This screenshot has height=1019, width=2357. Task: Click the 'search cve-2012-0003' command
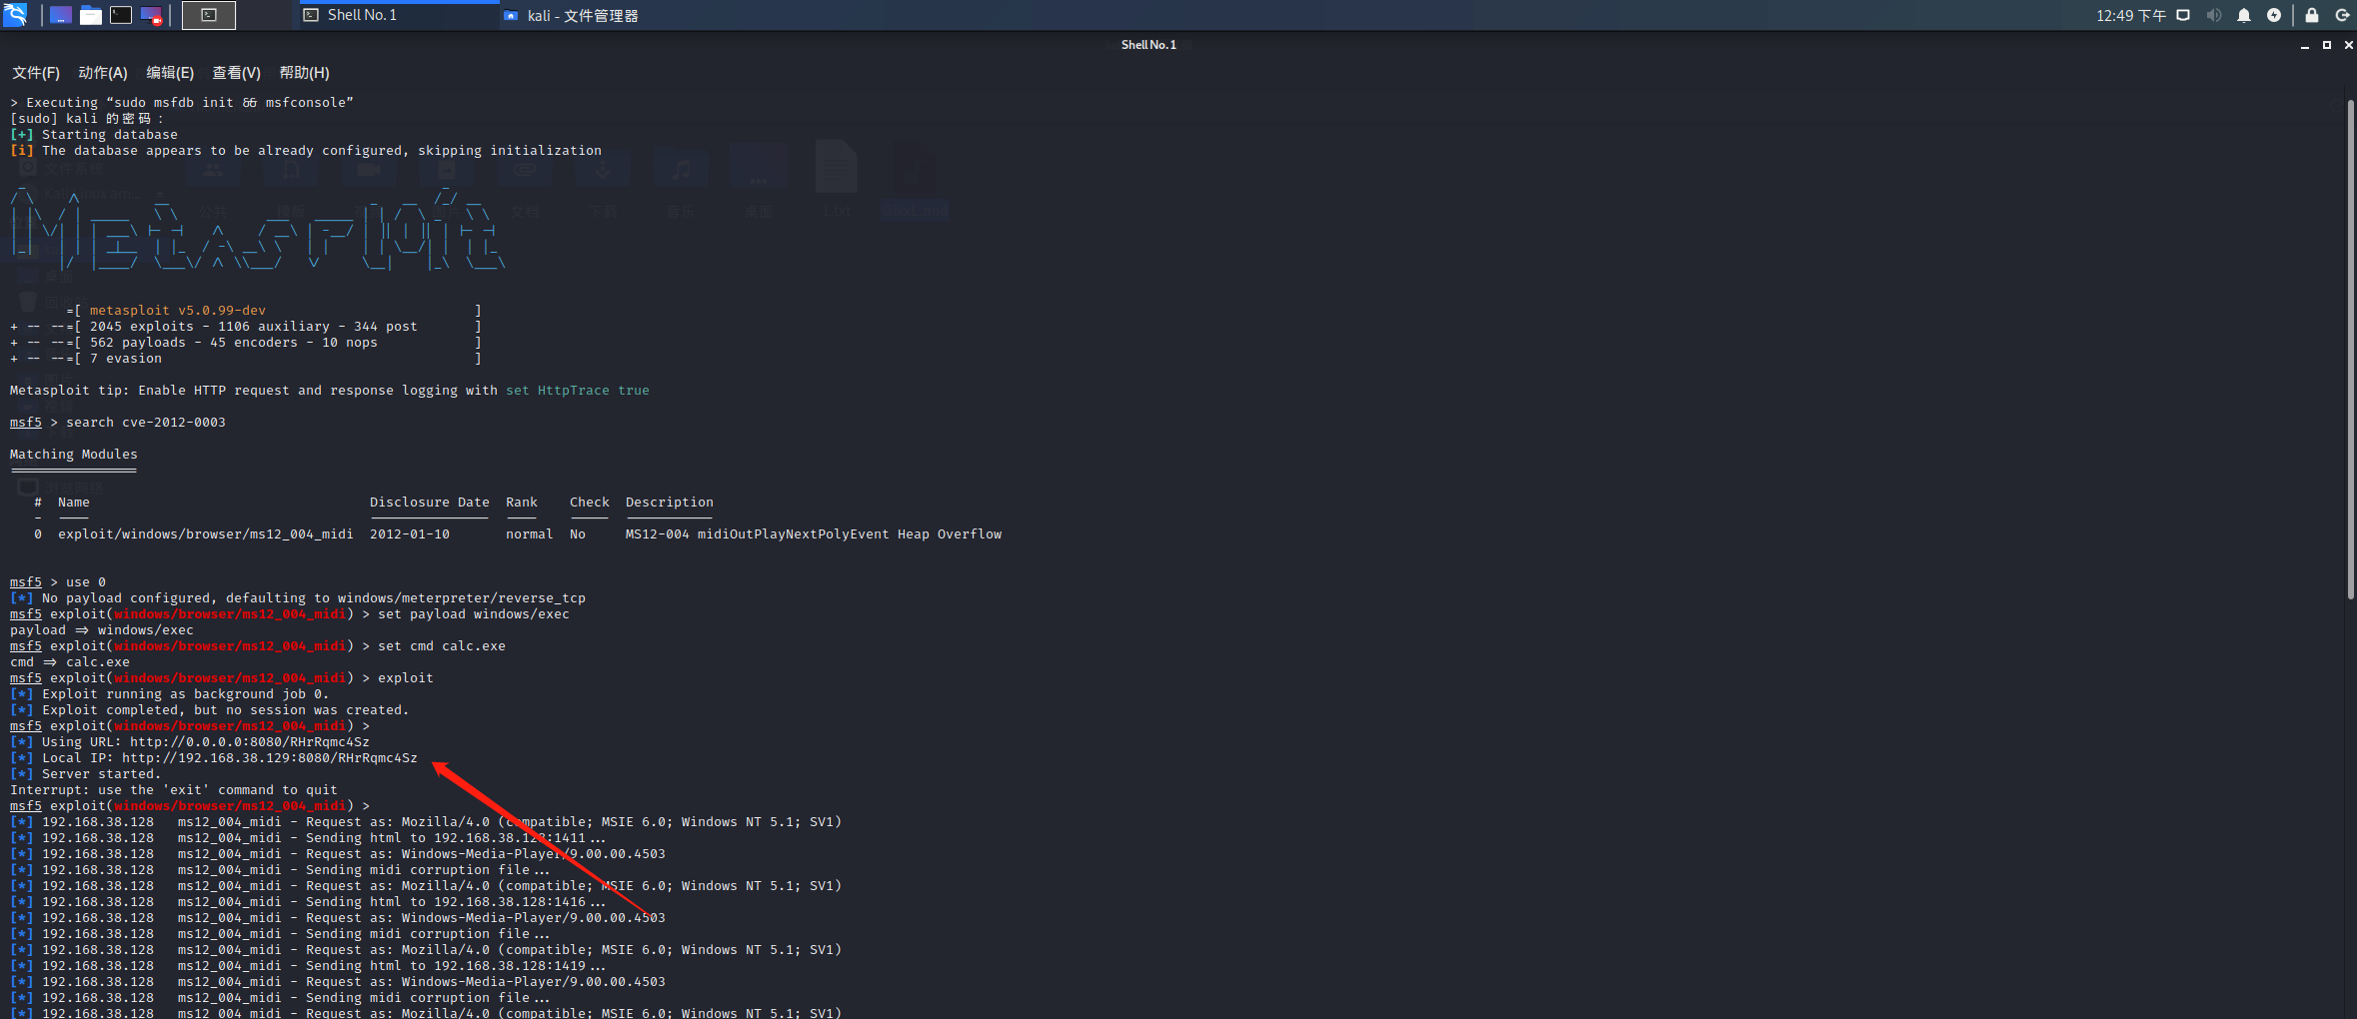pyautogui.click(x=146, y=423)
